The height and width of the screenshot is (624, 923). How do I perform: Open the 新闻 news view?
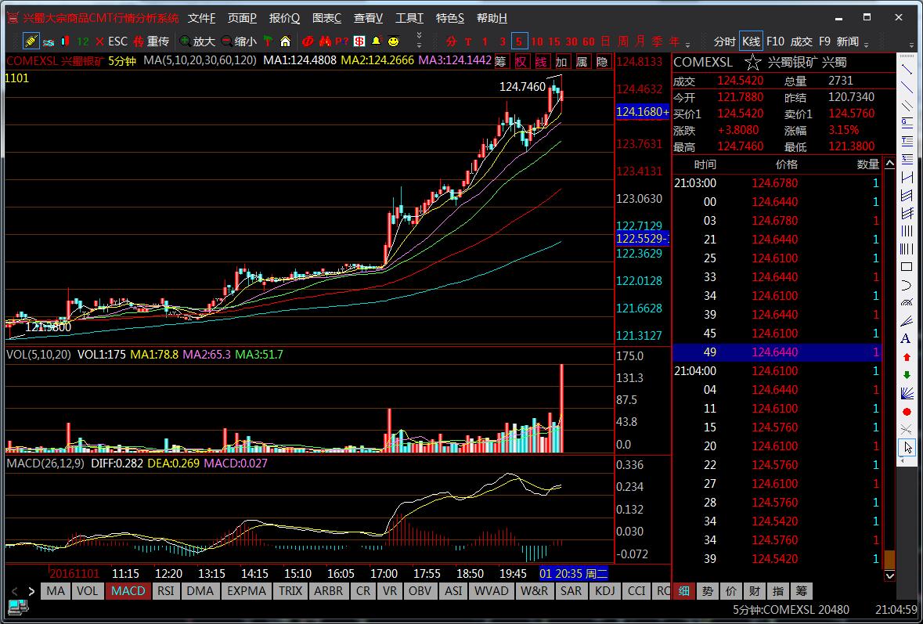coord(848,41)
